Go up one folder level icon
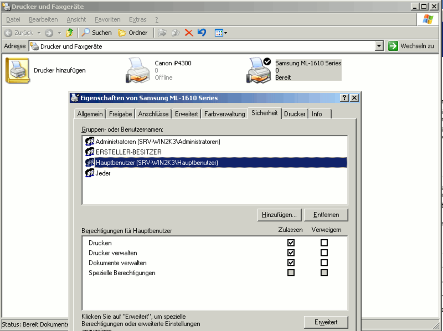Viewport: 443px width, 331px height. pos(70,33)
